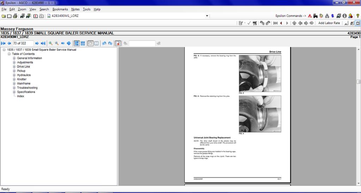Open the document selector dropdown arrow
Screen dimensions: 361x193
click(207, 16)
